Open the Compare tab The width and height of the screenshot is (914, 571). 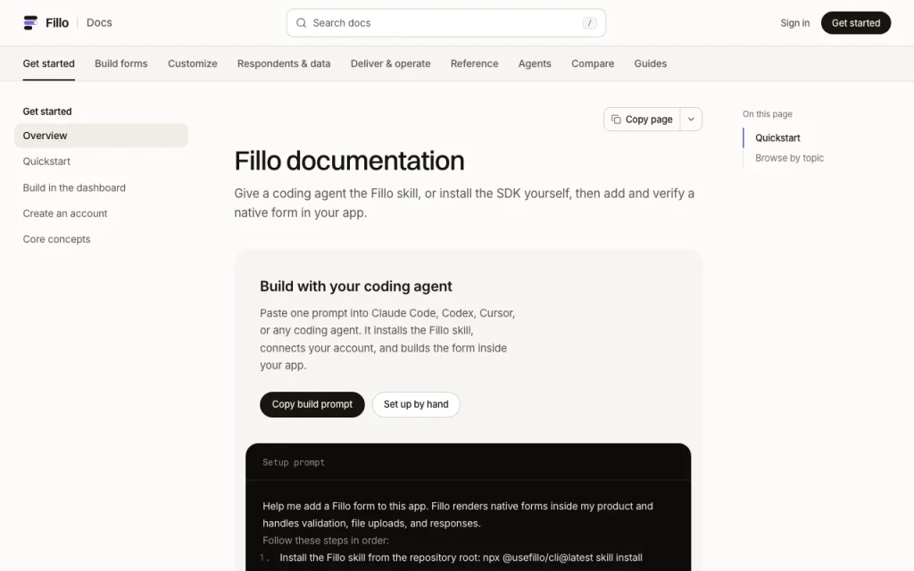click(593, 63)
